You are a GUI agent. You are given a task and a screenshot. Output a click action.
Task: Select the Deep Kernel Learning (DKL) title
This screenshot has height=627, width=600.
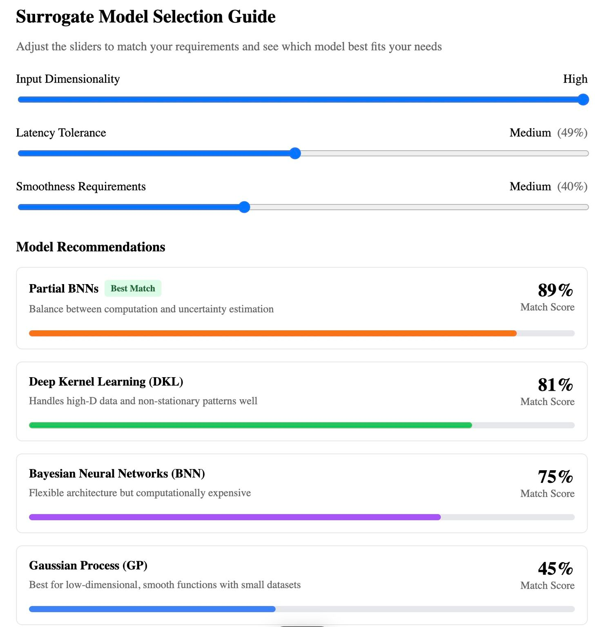click(106, 382)
